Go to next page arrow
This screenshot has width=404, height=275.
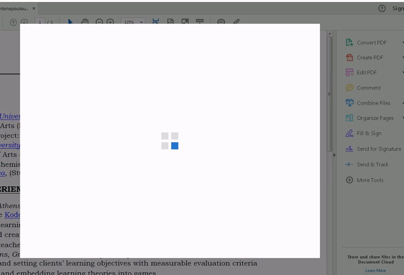point(24,22)
